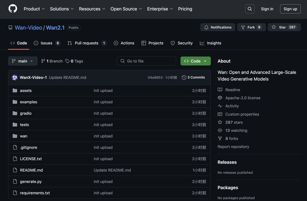Screen dimensions: 307x201
Task: Click the Sign in link
Action: click(x=267, y=9)
